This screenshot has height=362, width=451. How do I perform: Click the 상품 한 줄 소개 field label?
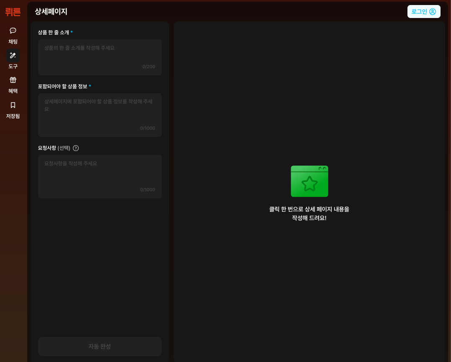coord(54,33)
